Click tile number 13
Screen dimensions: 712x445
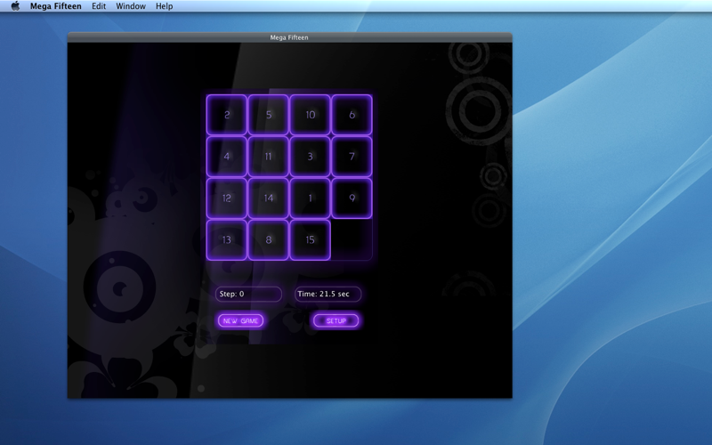(227, 239)
